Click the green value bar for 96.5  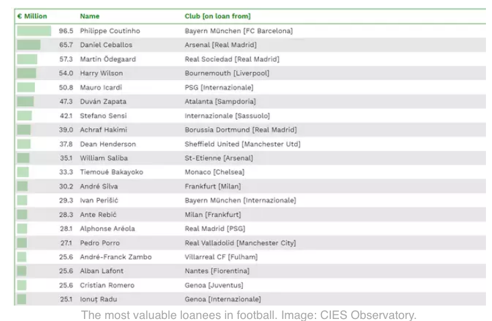(x=34, y=31)
